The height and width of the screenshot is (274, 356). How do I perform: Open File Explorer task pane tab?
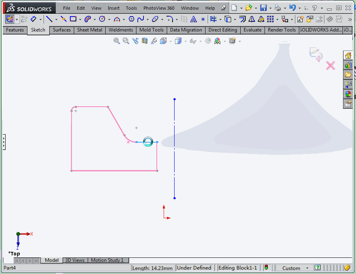(x=348, y=75)
